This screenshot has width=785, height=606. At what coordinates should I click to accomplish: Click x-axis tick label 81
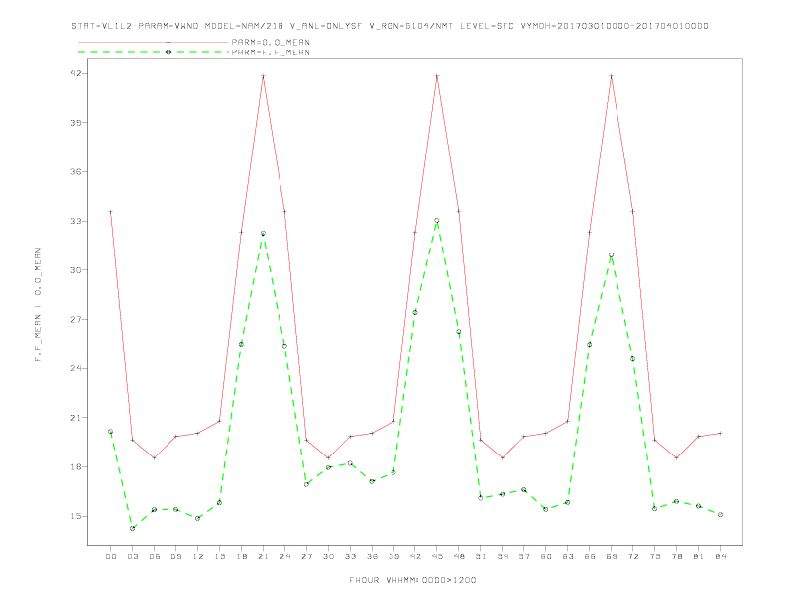699,556
